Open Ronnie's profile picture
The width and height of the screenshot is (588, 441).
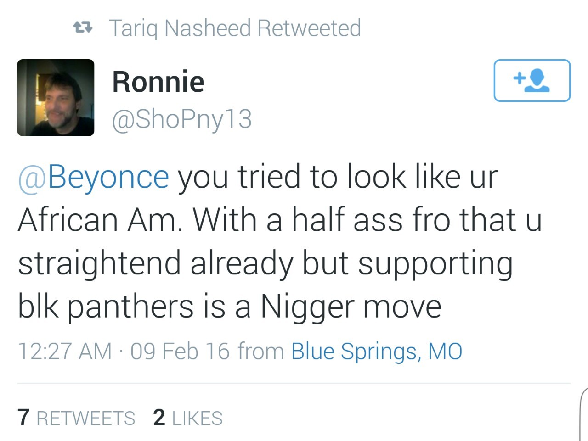coord(56,98)
